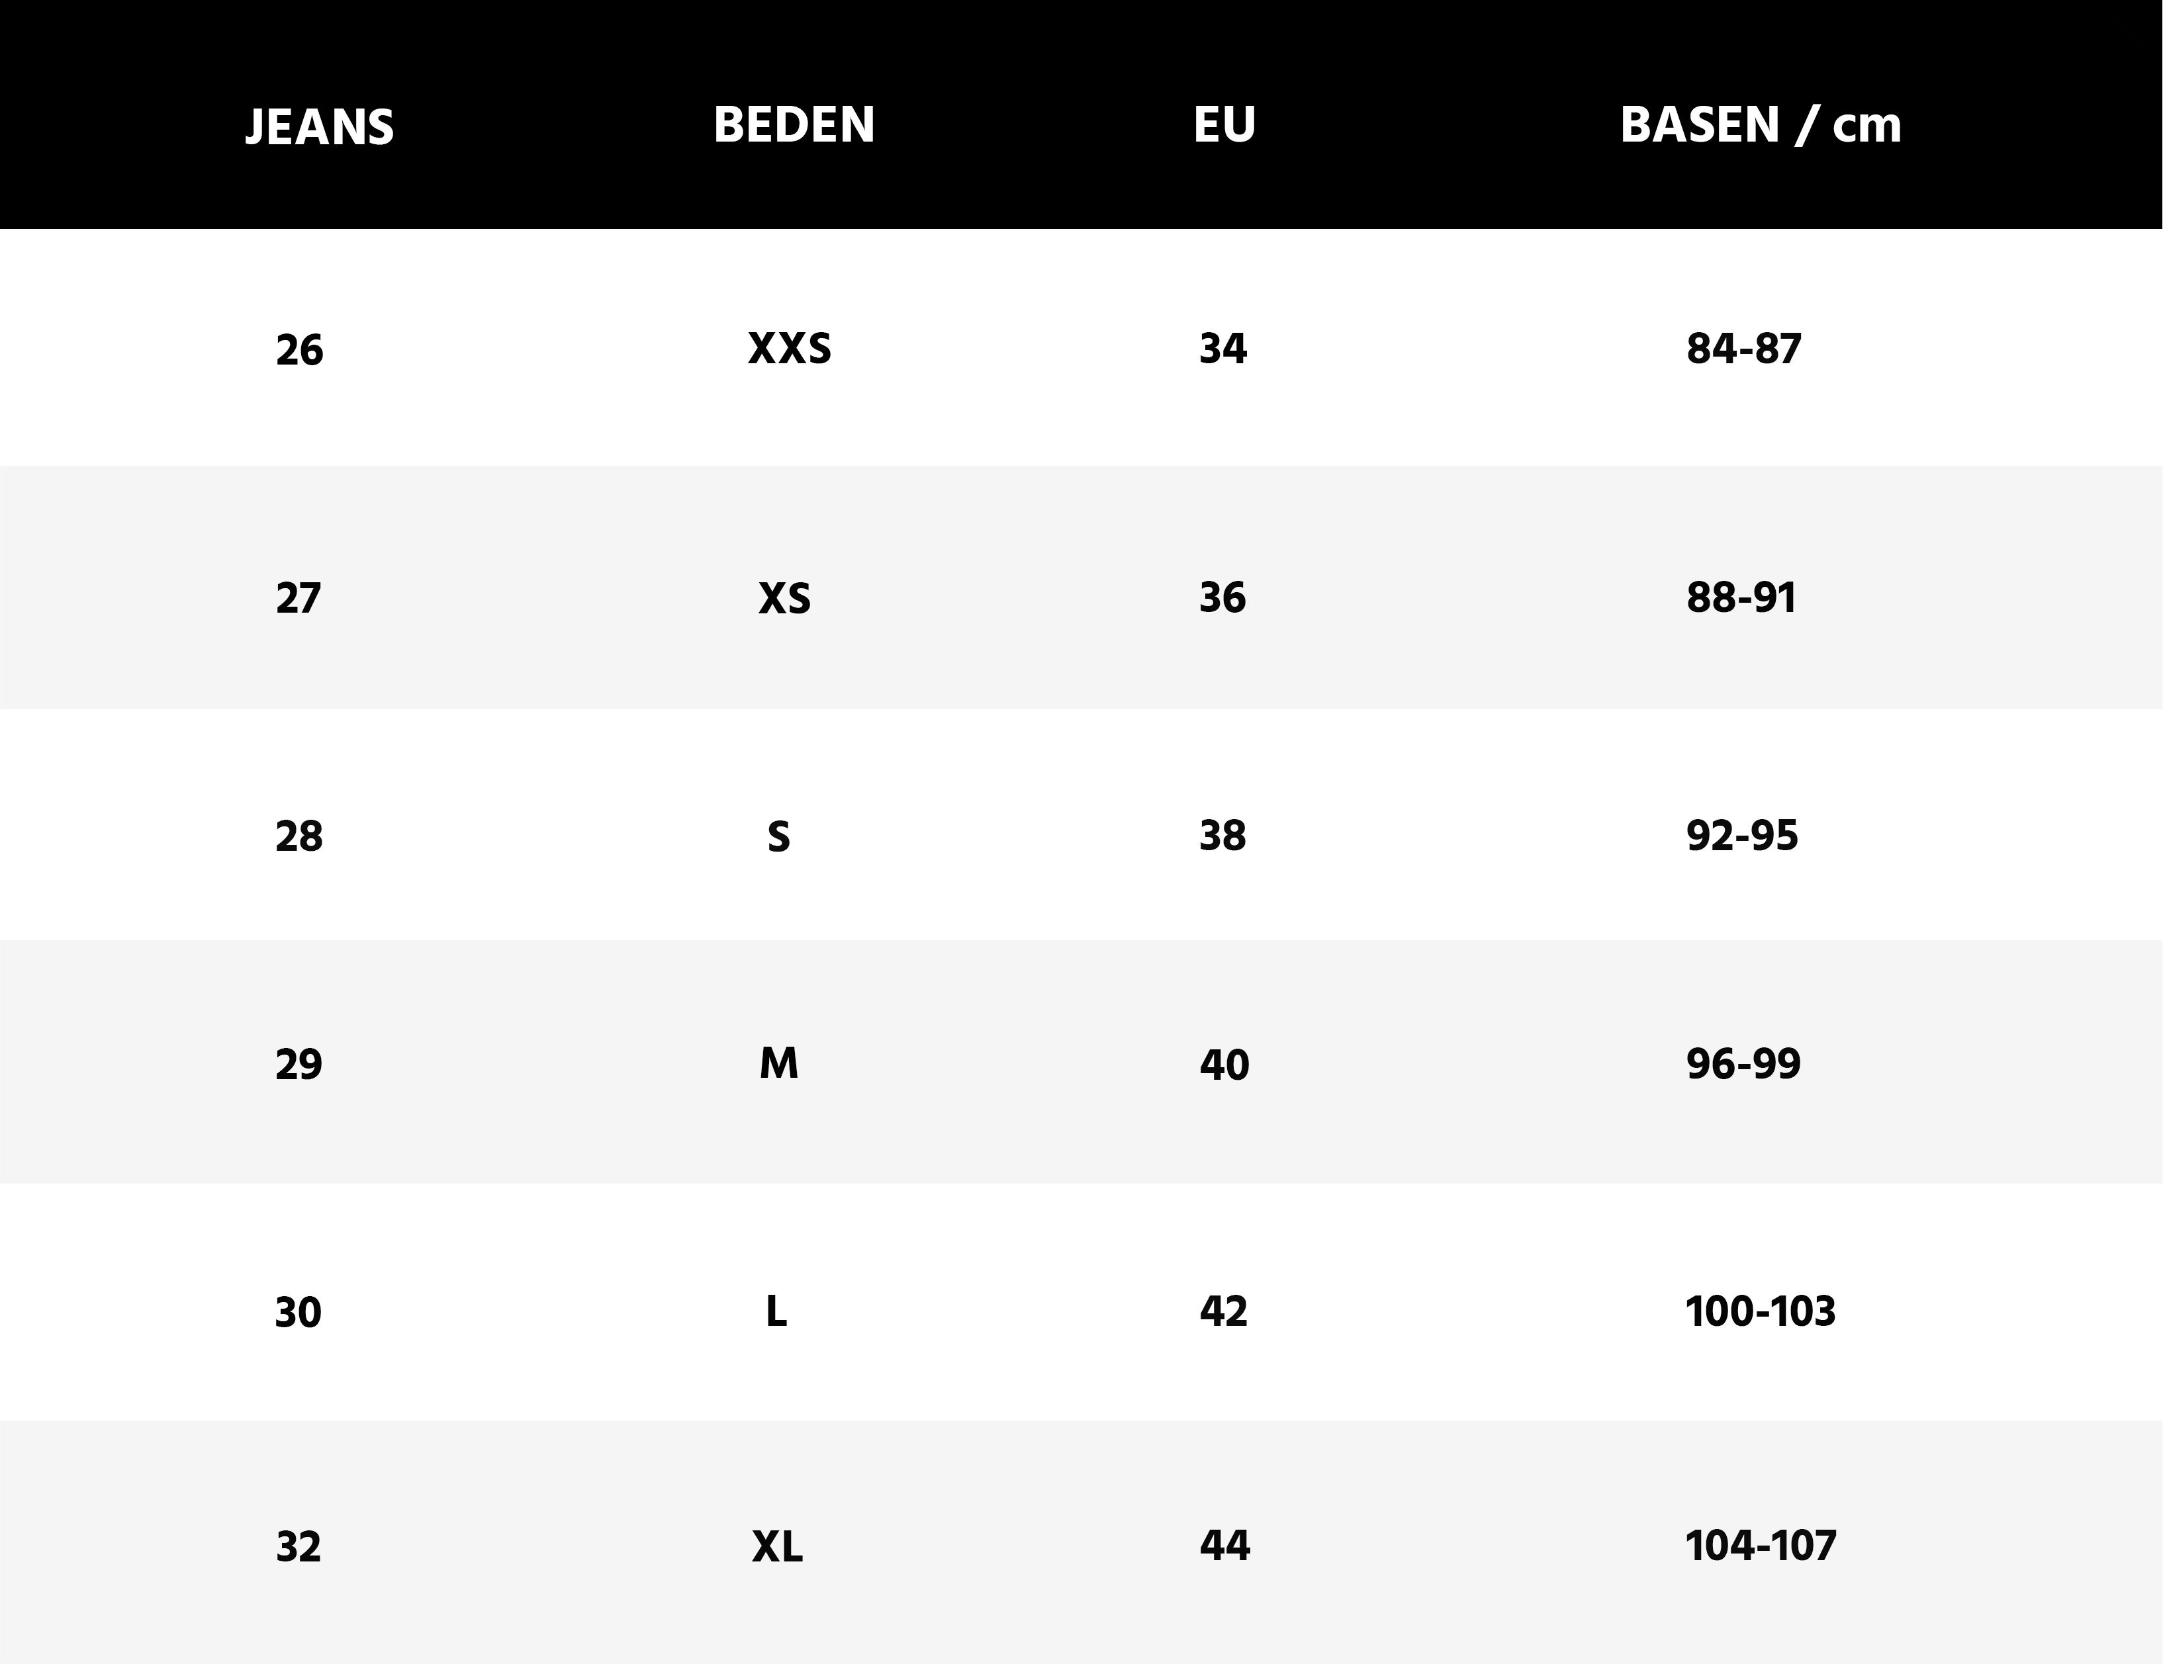
Task: Select jeans size 30 cell
Action: click(298, 1313)
